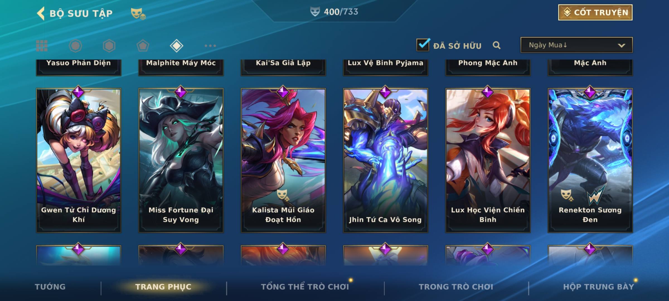Screen dimensions: 669x301
Task: Expand the Ngày Mua sort dropdown
Action: [576, 45]
